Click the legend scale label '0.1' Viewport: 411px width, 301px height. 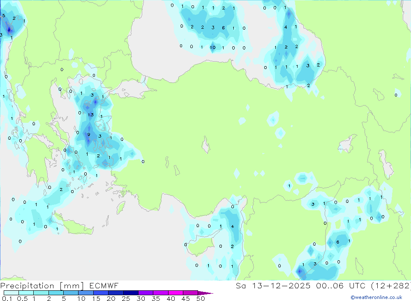click(7, 299)
